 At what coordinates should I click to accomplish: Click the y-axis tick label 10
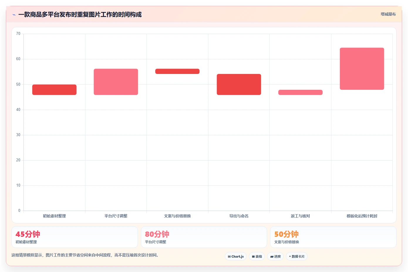point(18,185)
